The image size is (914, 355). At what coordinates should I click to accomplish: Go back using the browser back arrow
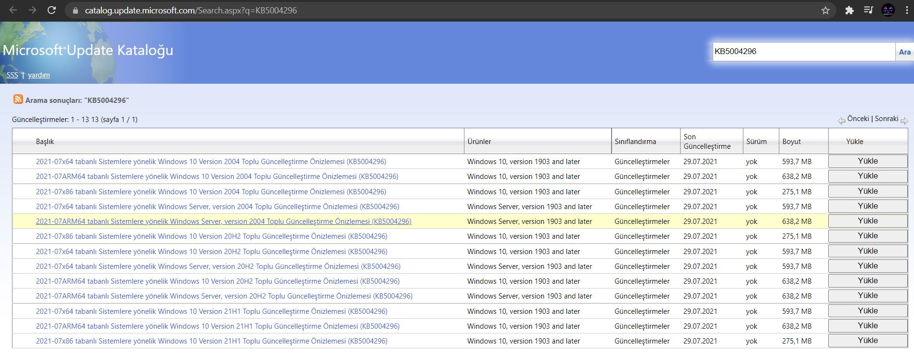coord(13,10)
